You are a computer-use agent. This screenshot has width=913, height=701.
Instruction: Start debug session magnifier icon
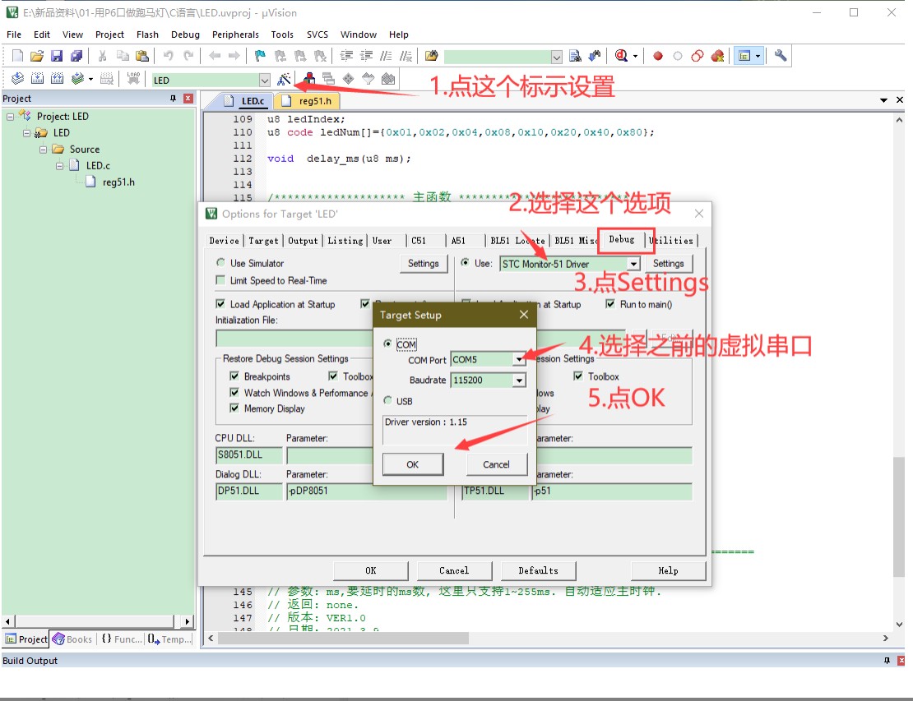tap(621, 56)
